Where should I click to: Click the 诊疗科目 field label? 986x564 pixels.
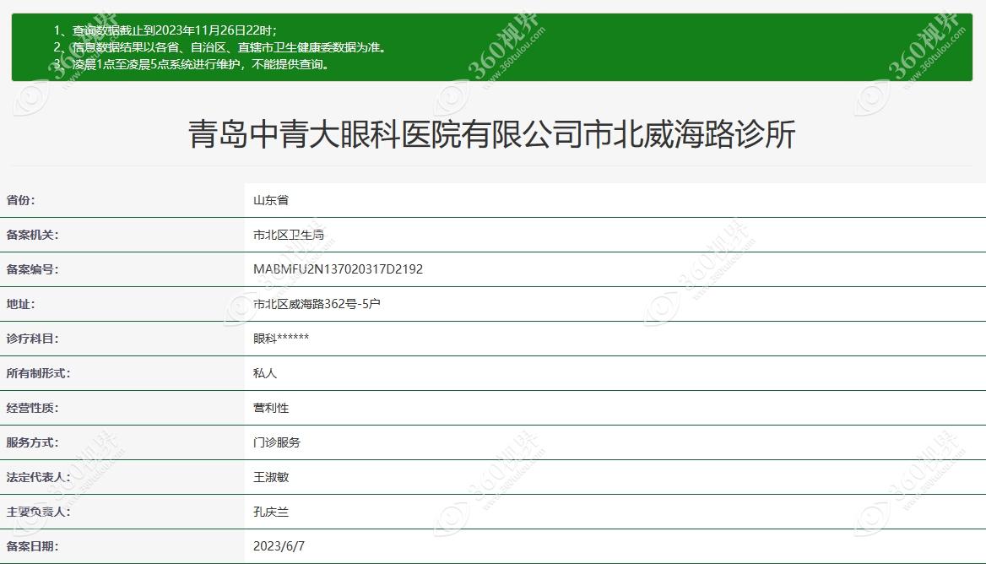(x=32, y=339)
